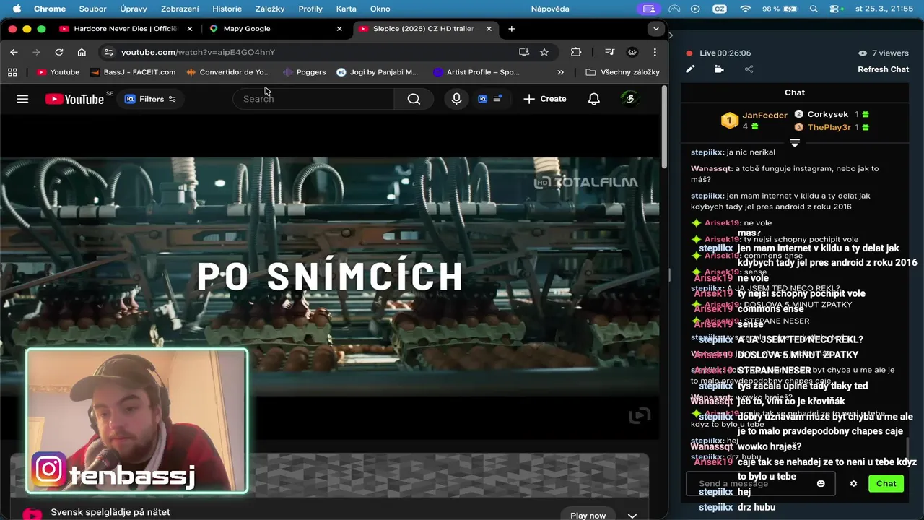Open the Chrome profile avatar
924x520 pixels.
point(632,52)
